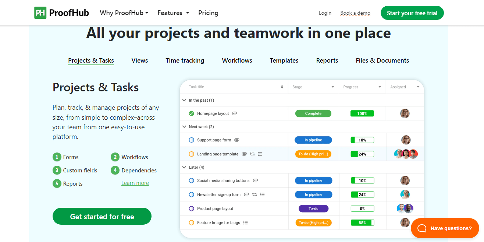This screenshot has height=242, width=484.
Task: Mark Support page form as complete
Action: [191, 140]
